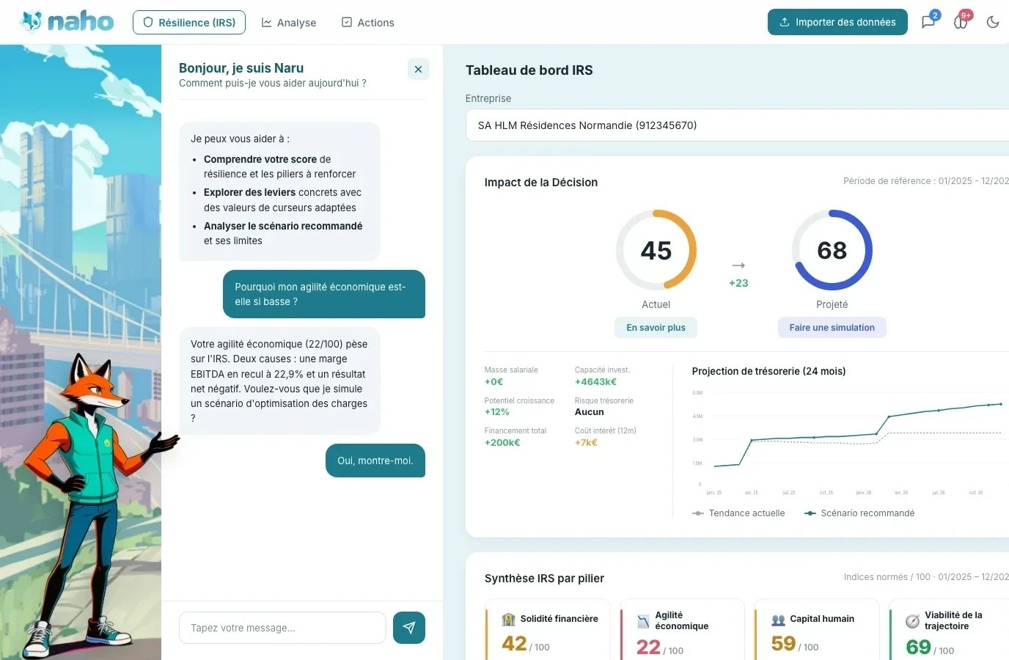
Task: Switch to the Résilience (IRS) tab
Action: (x=189, y=22)
